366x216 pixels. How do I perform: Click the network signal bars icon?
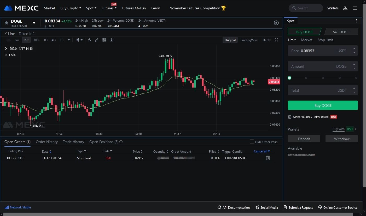[7, 207]
